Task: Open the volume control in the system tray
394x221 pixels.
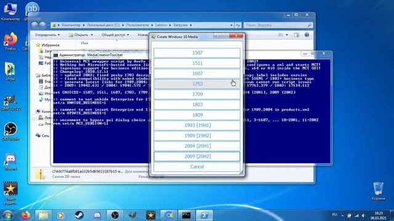Action: tap(364, 215)
